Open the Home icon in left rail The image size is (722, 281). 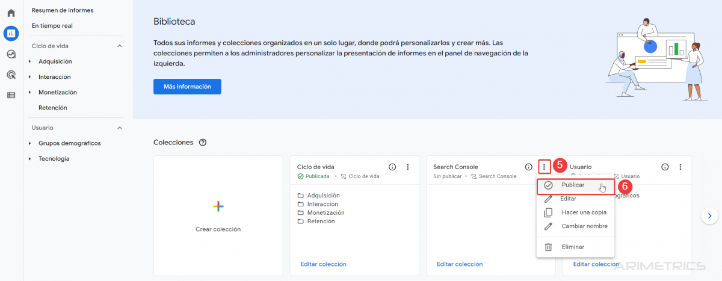pos(11,13)
